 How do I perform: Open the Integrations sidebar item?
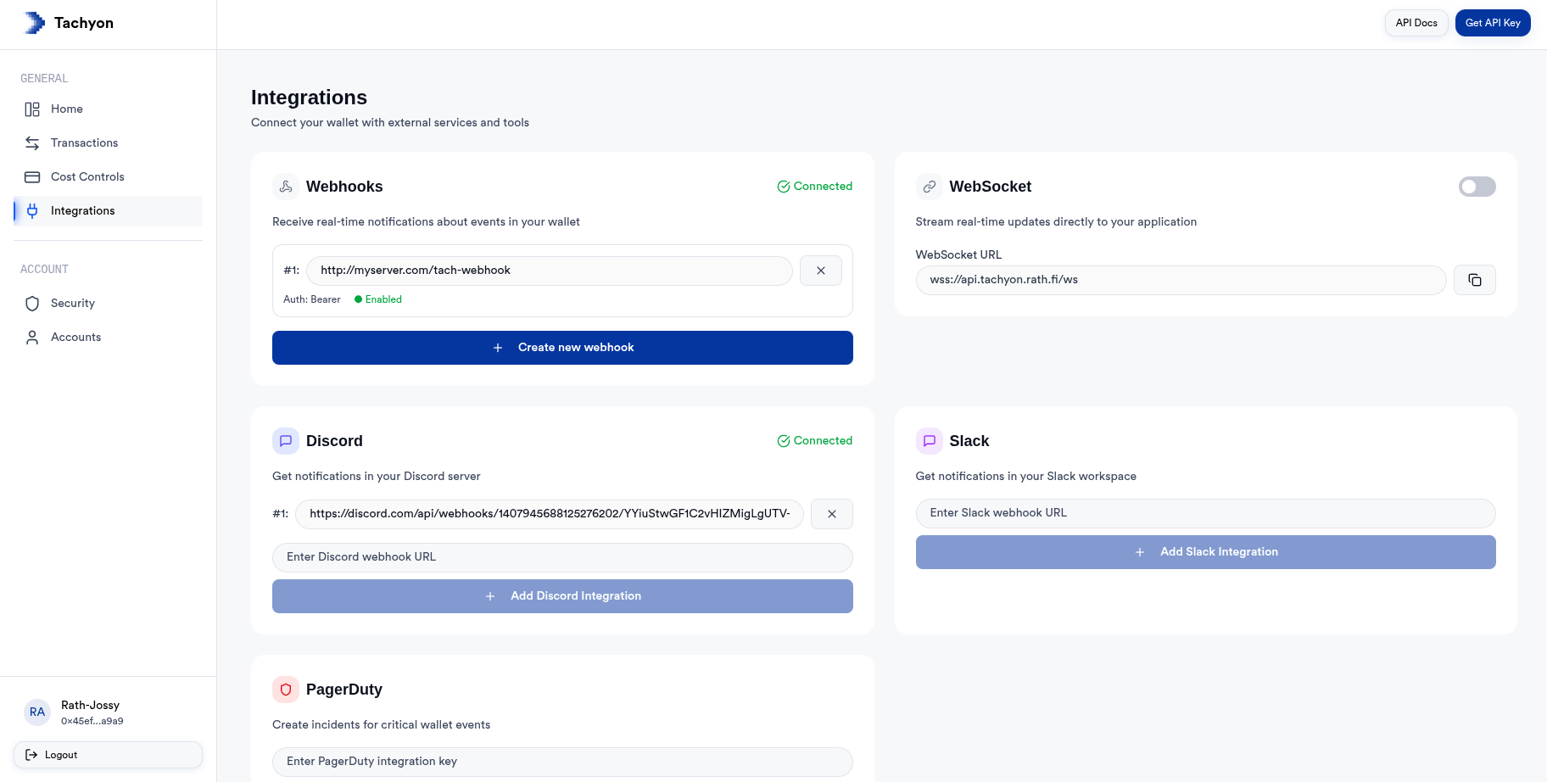click(x=82, y=210)
